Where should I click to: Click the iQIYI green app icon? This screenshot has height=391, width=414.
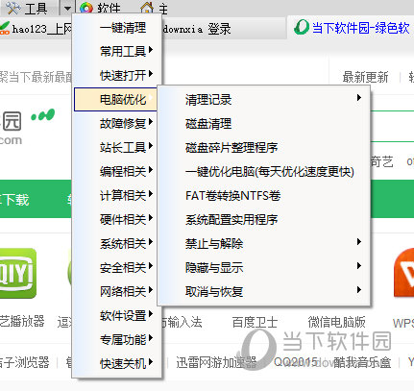coord(17,273)
